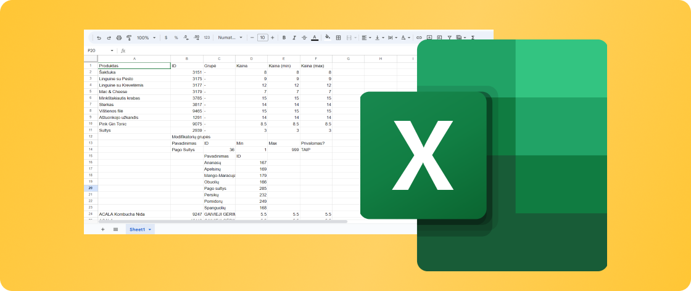The width and height of the screenshot is (691, 291).
Task: Click the Undo icon in toolbar
Action: (100, 38)
